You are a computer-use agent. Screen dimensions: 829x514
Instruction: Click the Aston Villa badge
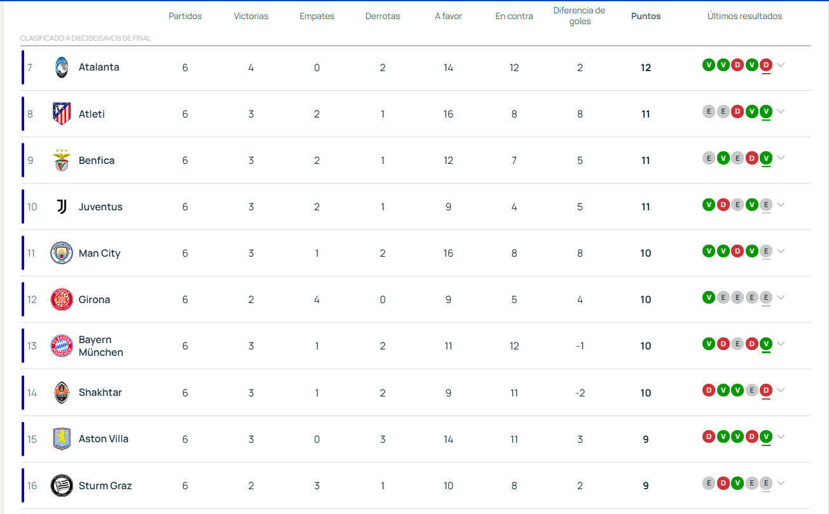point(62,439)
